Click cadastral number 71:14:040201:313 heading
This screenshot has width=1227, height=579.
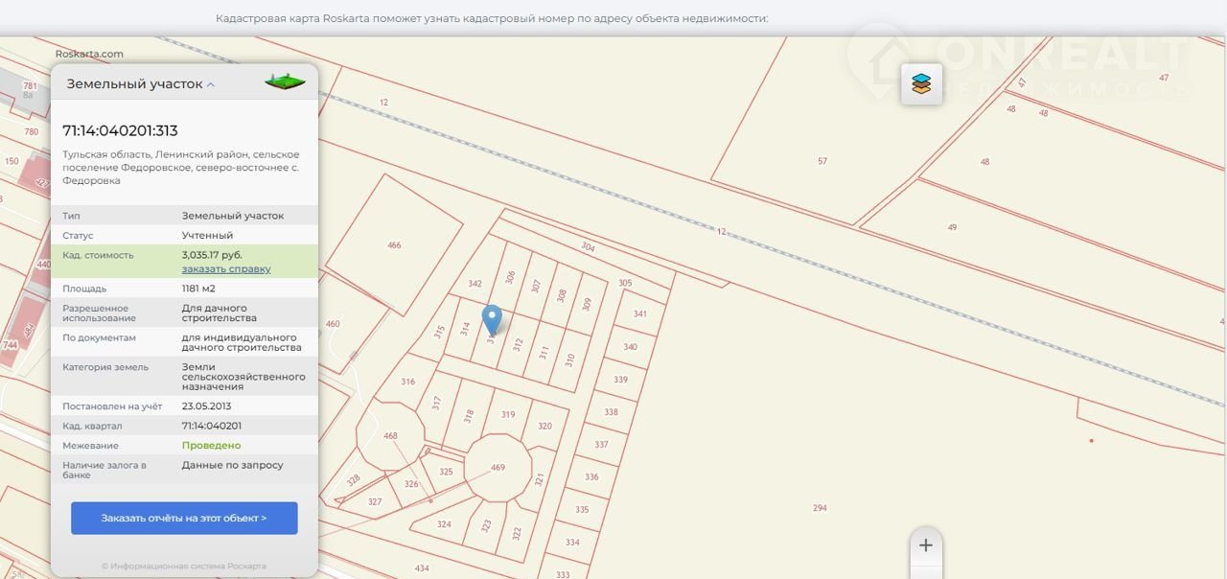coord(120,131)
